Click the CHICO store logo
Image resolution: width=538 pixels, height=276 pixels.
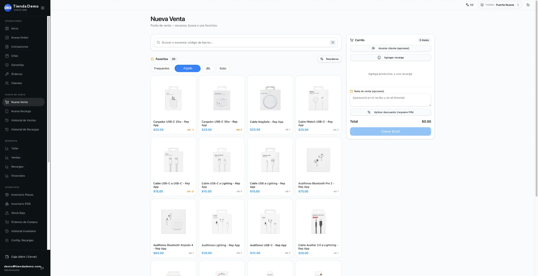click(8, 8)
